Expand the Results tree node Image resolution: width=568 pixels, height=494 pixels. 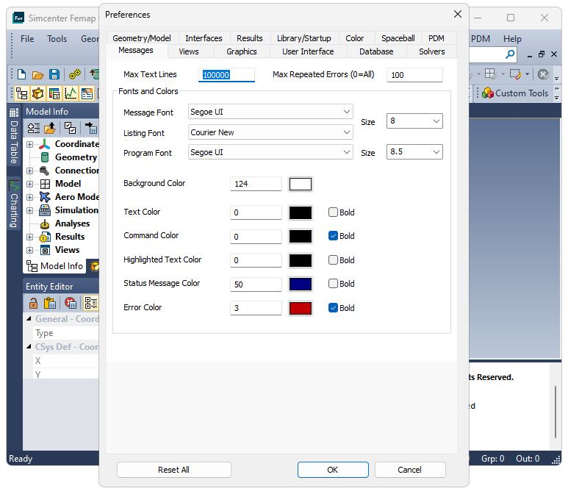tap(30, 237)
